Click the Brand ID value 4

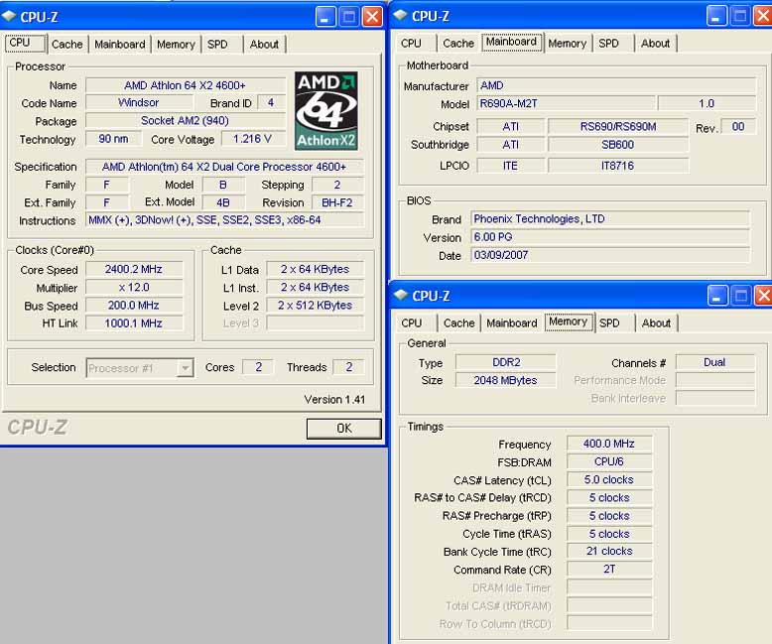pos(271,102)
